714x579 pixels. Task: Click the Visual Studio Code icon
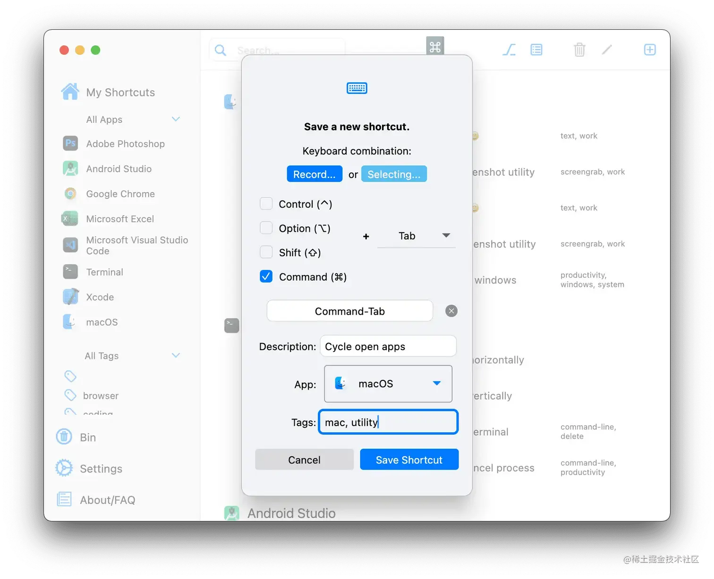70,245
